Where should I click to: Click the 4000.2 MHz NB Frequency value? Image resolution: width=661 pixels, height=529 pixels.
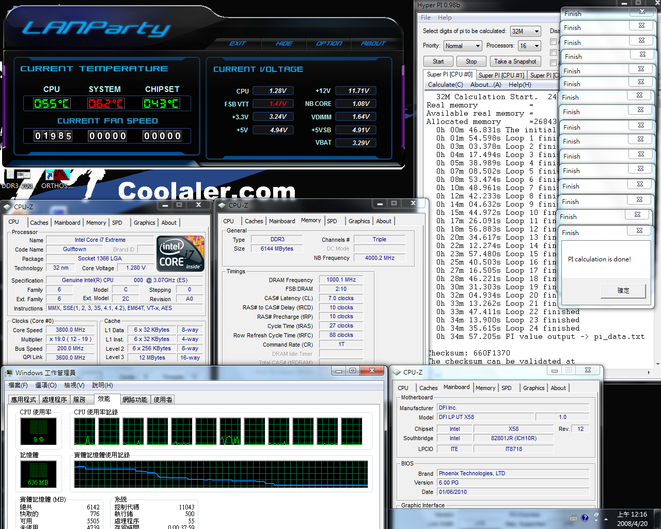[x=380, y=258]
